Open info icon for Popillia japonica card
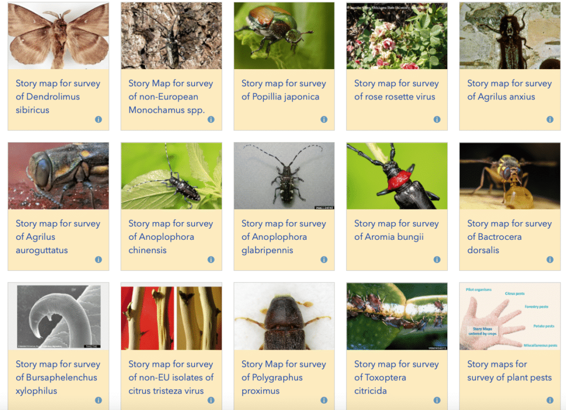 pos(324,119)
